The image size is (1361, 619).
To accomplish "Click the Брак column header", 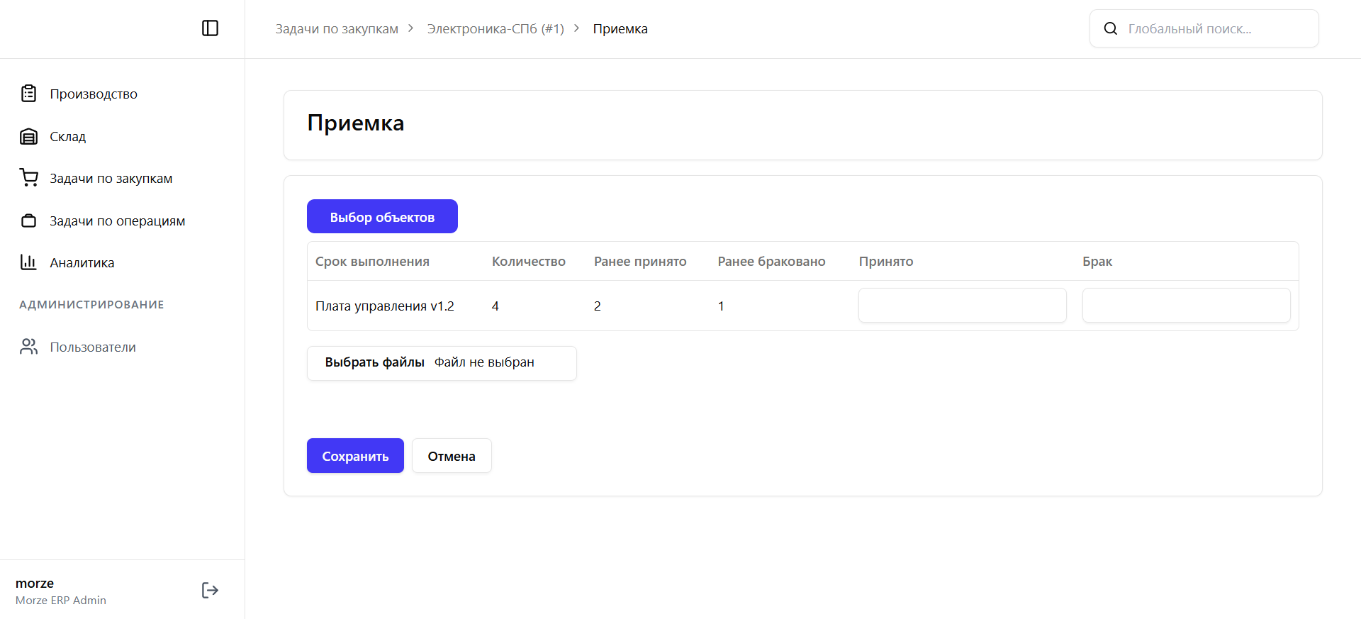I will coord(1097,261).
